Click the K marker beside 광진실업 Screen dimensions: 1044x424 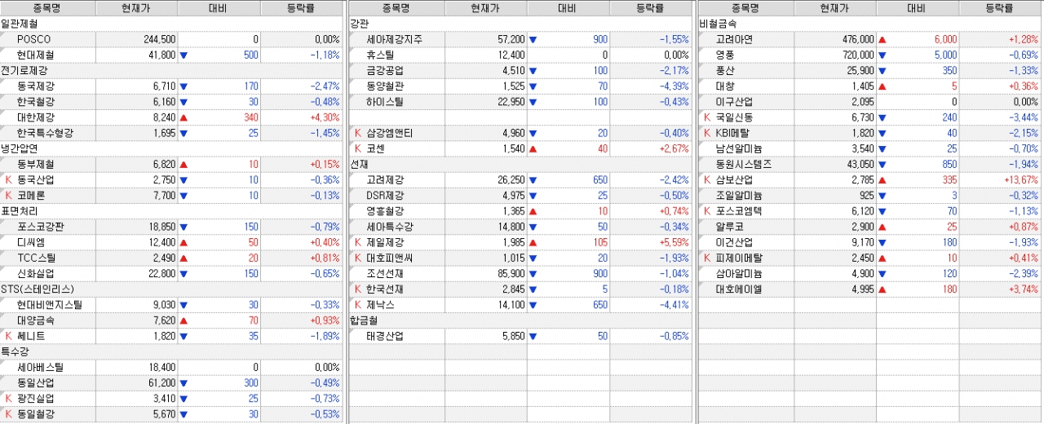click(x=9, y=399)
